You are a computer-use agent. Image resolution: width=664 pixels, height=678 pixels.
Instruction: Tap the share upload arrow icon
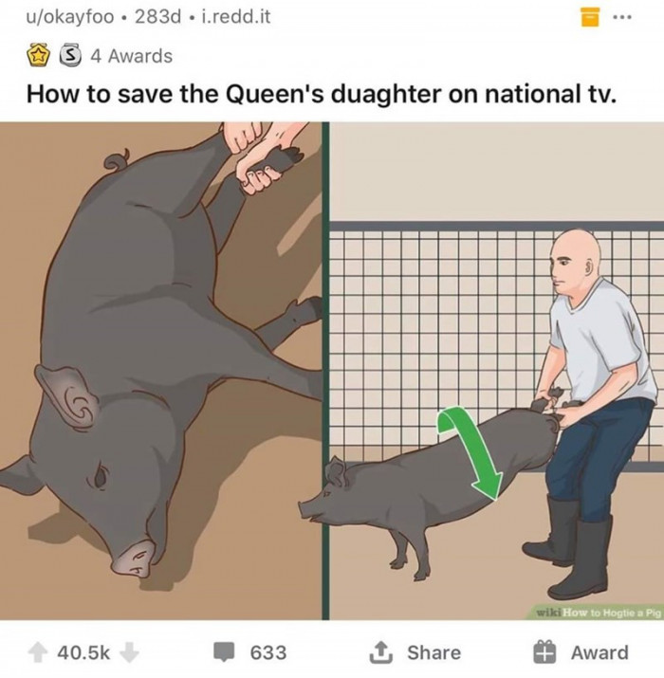[x=380, y=652]
